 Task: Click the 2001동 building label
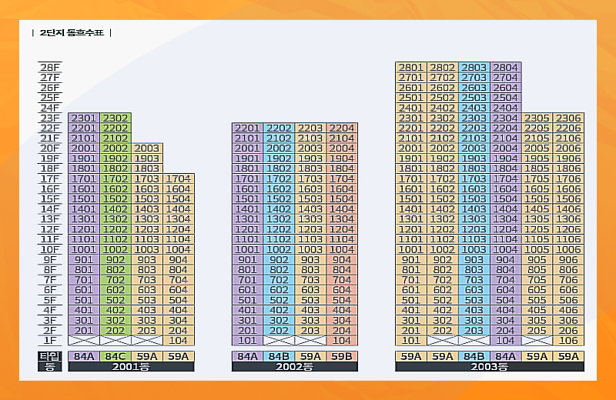[x=131, y=367]
